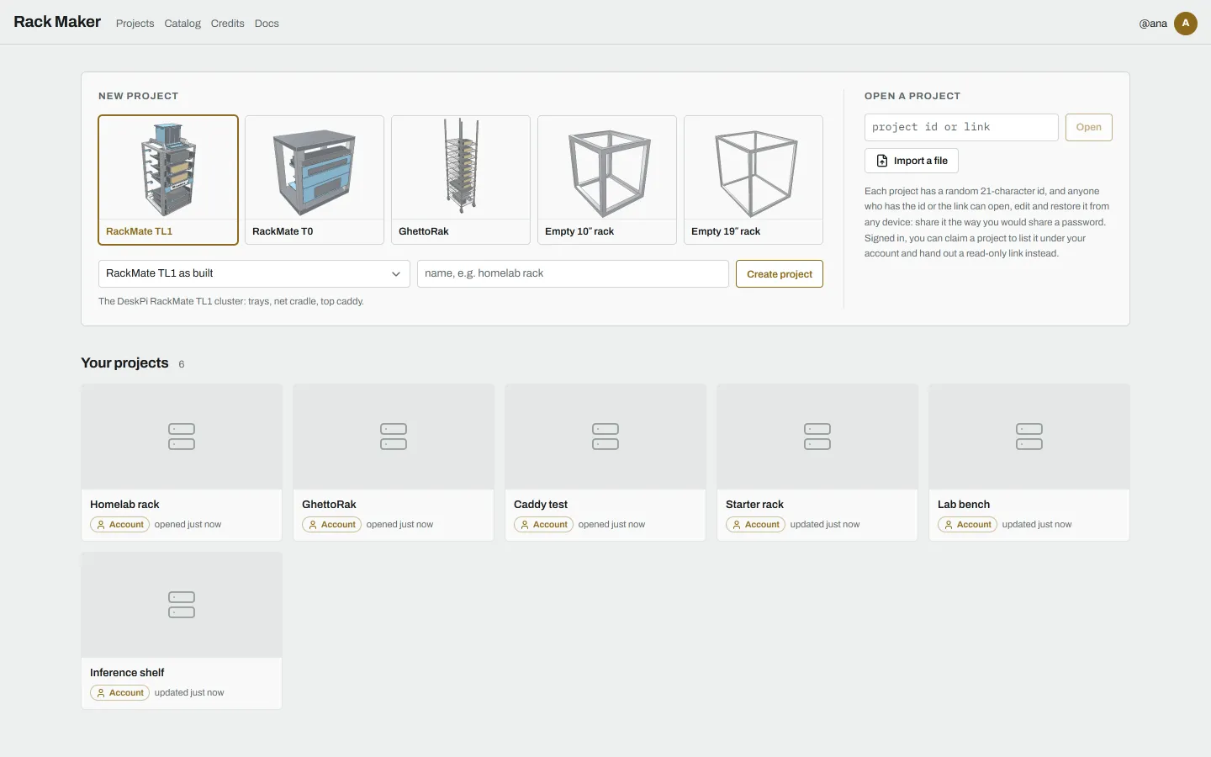Image resolution: width=1211 pixels, height=757 pixels.
Task: Click the Import a file button
Action: click(912, 161)
